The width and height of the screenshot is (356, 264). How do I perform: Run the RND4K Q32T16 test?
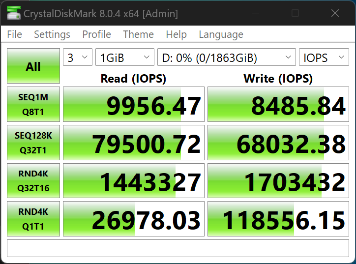pos(33,181)
